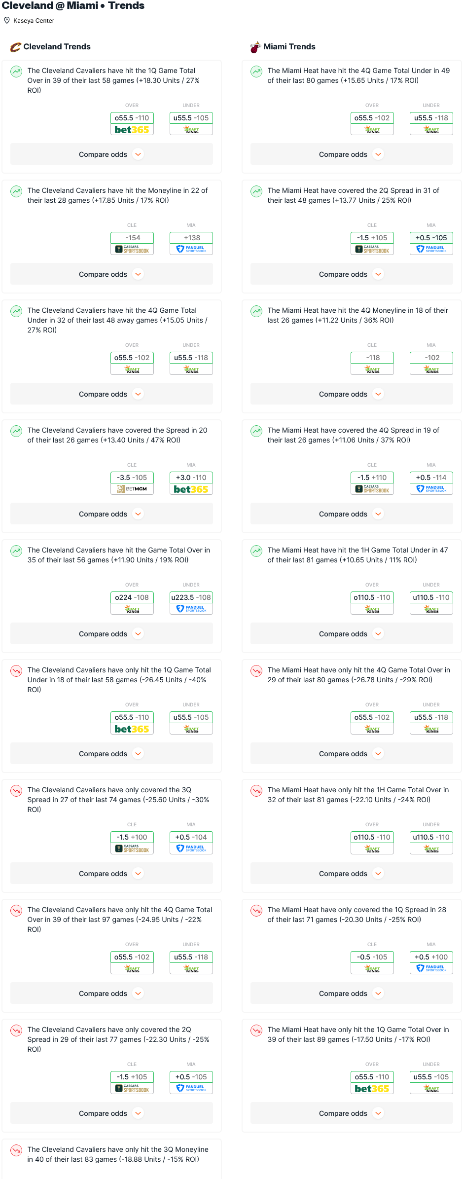The image size is (463, 1179).
Task: Select FanDuel +0.5 +100 Miami 1Q spread
Action: pos(431,963)
